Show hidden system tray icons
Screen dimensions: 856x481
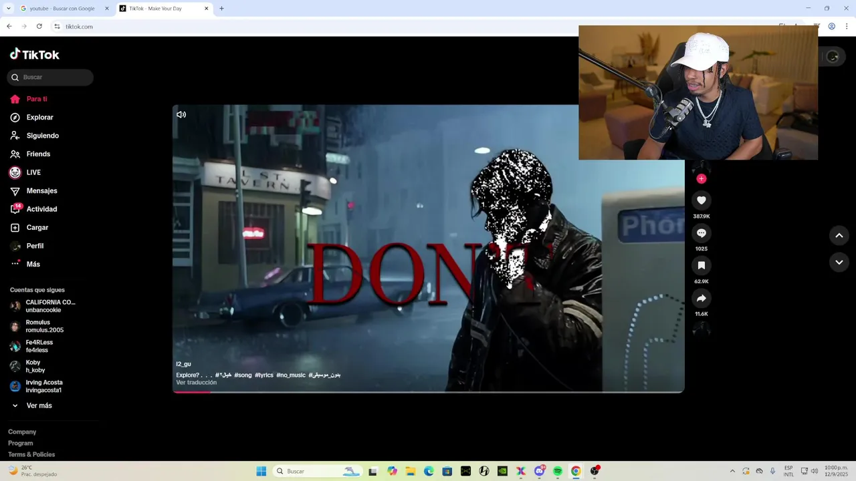(732, 472)
